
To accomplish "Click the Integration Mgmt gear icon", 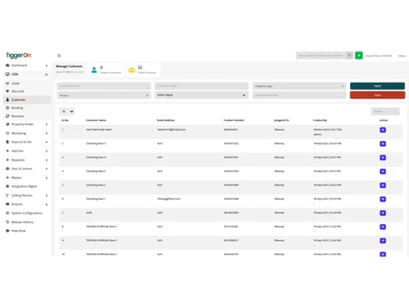I will [x=7, y=187].
